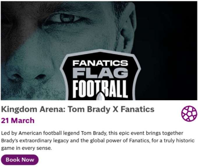Viewport: 198px width, 167px height.
Task: Click the word FANATICS in the logo
Action: [100, 63]
